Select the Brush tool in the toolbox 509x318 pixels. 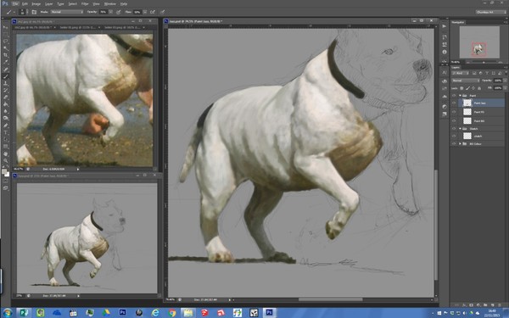6,76
